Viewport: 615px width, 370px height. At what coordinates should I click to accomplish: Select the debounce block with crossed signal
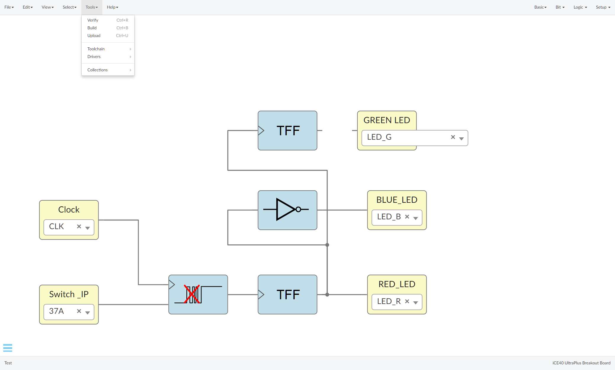198,295
